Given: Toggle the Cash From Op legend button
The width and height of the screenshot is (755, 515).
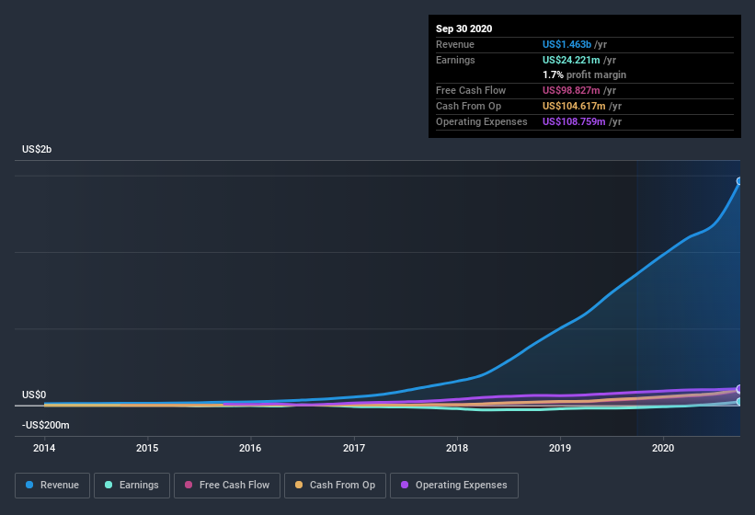Looking at the screenshot, I should coord(335,486).
